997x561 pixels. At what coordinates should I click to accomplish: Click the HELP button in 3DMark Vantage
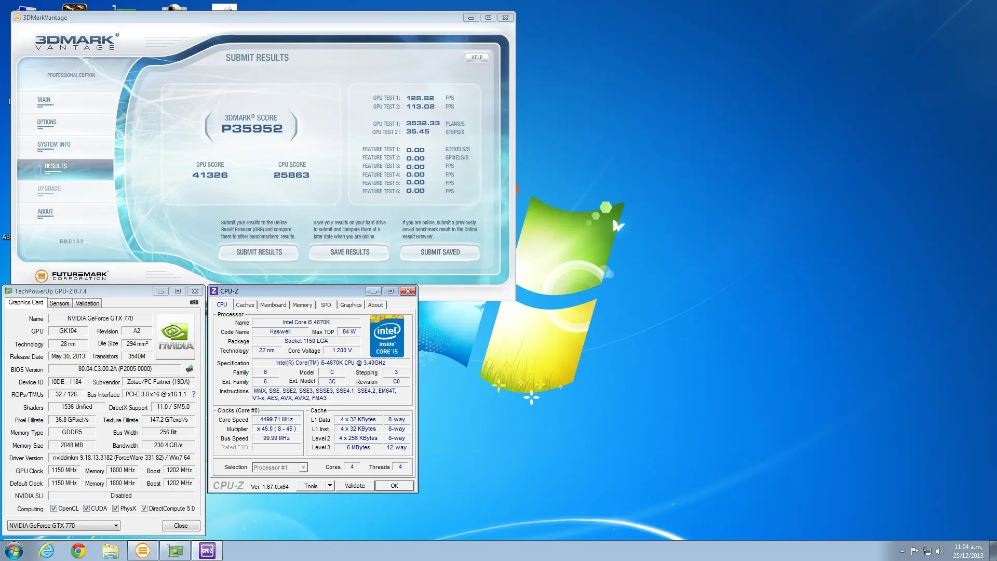click(x=477, y=57)
